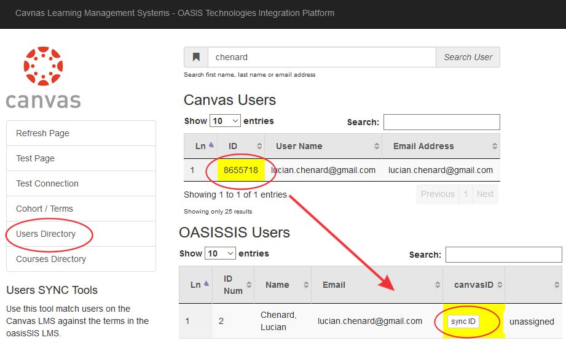This screenshot has width=566, height=343.
Task: Open Test Page in sidebar
Action: click(81, 158)
